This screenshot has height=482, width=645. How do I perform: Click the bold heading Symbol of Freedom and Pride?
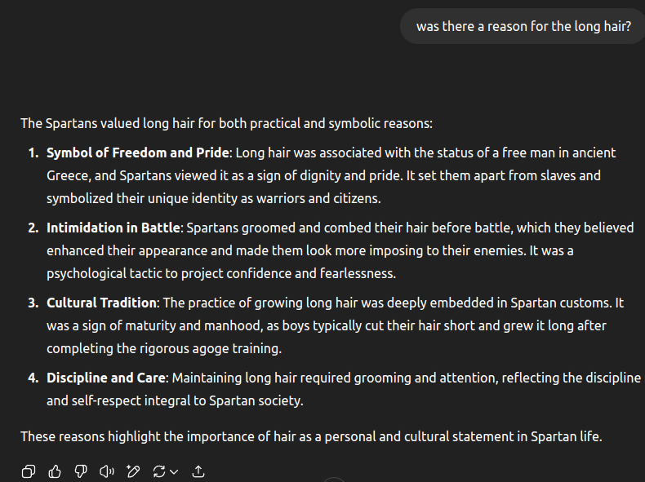(x=138, y=153)
